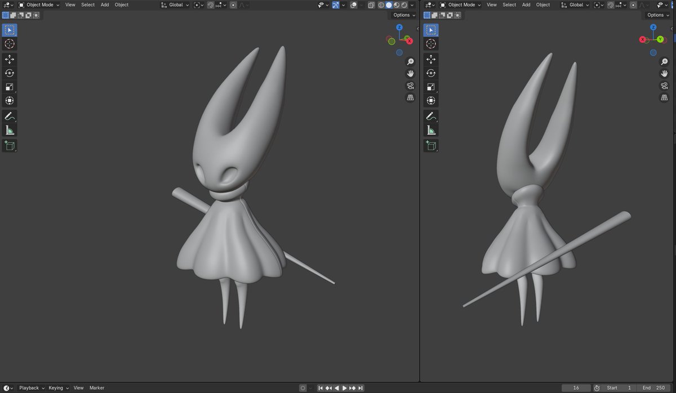The height and width of the screenshot is (393, 676).
Task: Open Object Mode dropdown in left viewport
Action: click(39, 5)
